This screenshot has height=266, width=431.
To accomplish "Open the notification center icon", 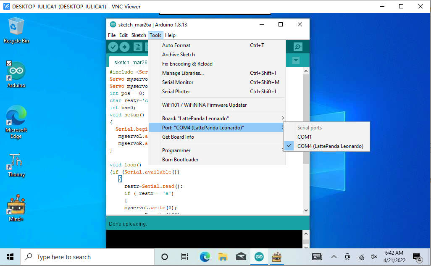I will point(417,257).
